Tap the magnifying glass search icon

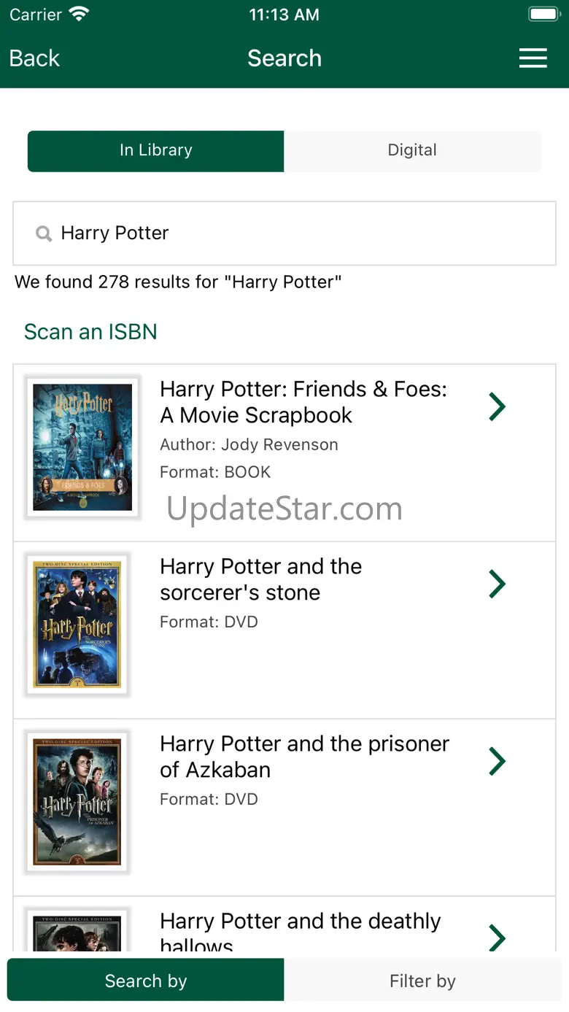[44, 233]
